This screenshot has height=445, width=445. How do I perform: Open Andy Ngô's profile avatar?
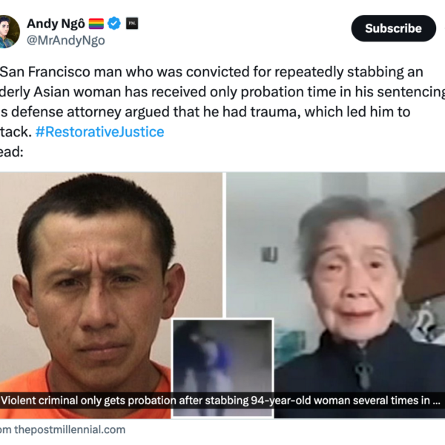tap(8, 31)
